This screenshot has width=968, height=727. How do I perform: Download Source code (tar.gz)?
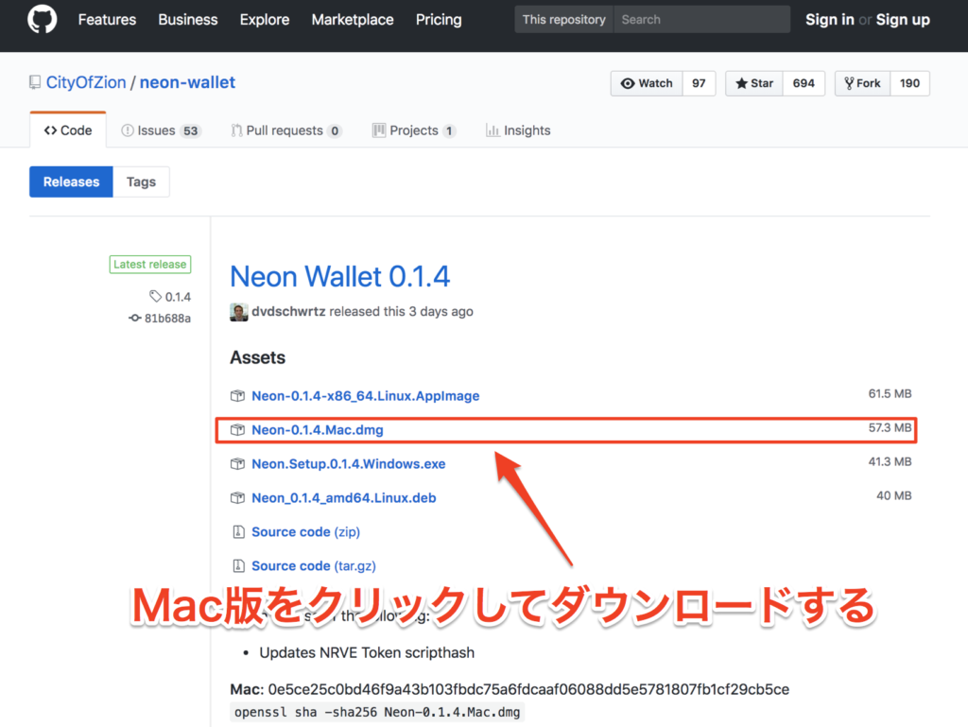click(314, 565)
